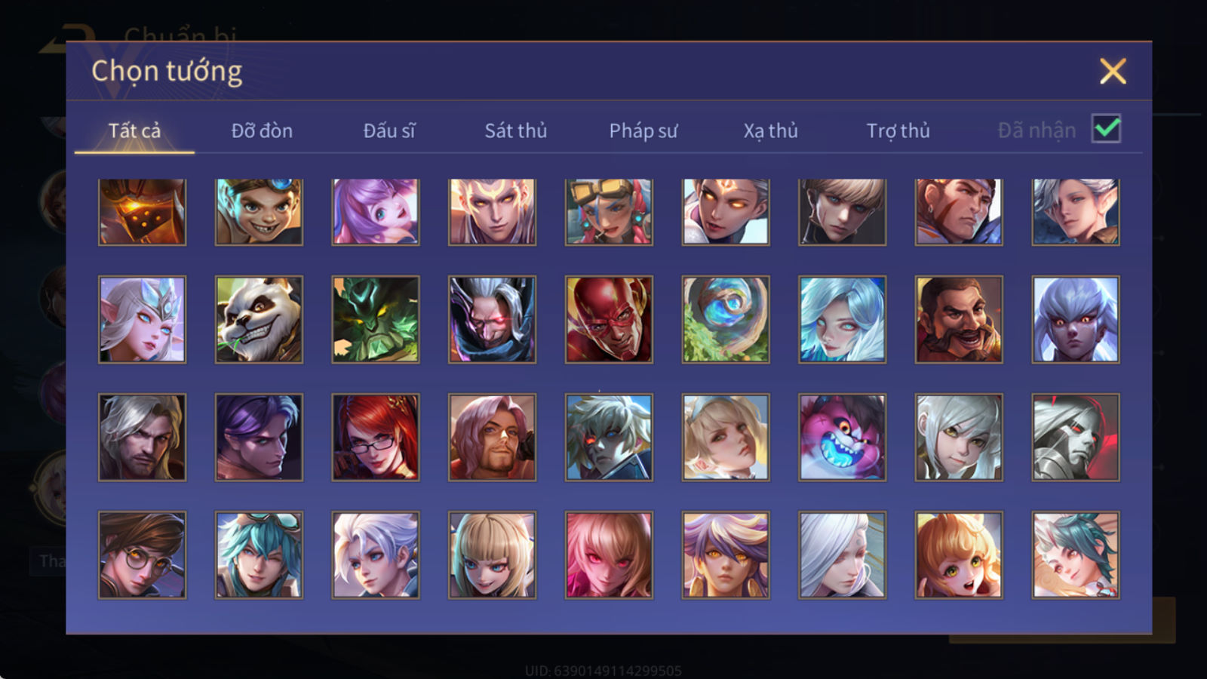Switch to the Đỡ đòn tab
This screenshot has height=679, width=1207.
pos(262,131)
